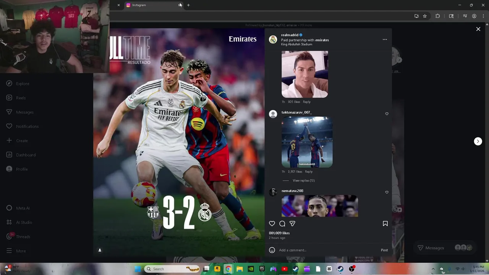Open the Ronaldo GIF in the comment
This screenshot has height=275, width=489.
click(305, 74)
